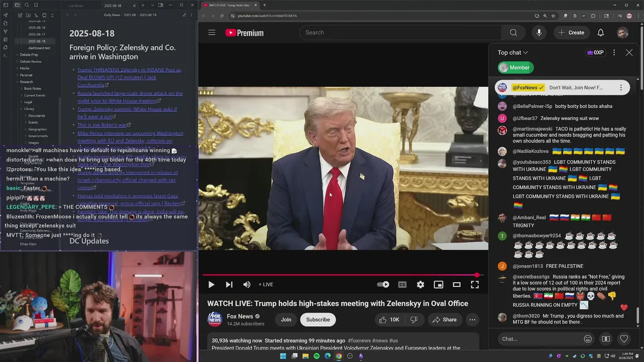
Task: Toggle YouTube autoplay switch
Action: click(383, 285)
